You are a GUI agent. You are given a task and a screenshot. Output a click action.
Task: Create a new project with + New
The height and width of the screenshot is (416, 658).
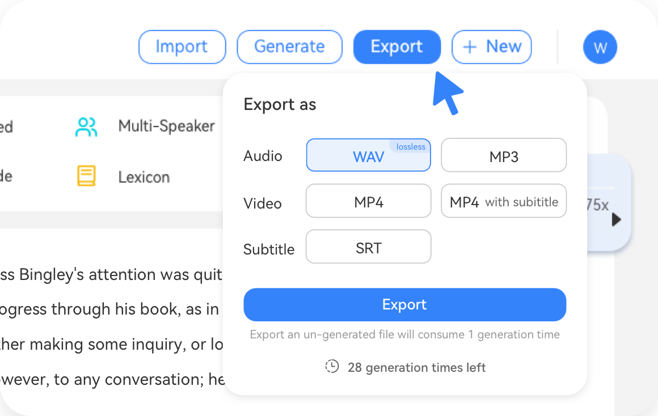pos(491,47)
